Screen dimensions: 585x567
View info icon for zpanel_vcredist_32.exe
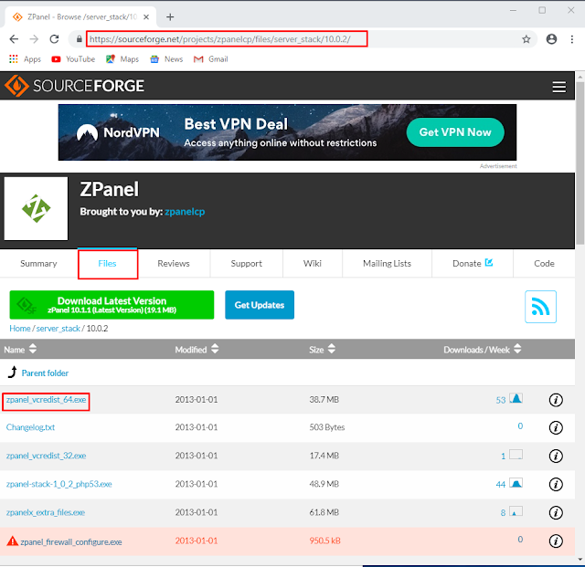pos(556,456)
